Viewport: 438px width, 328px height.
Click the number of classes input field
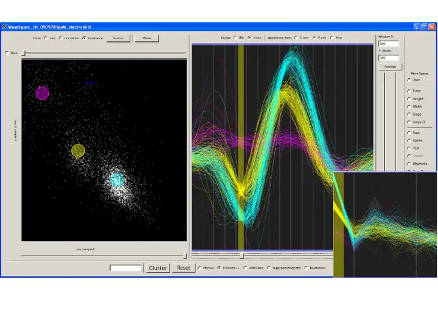[x=389, y=58]
